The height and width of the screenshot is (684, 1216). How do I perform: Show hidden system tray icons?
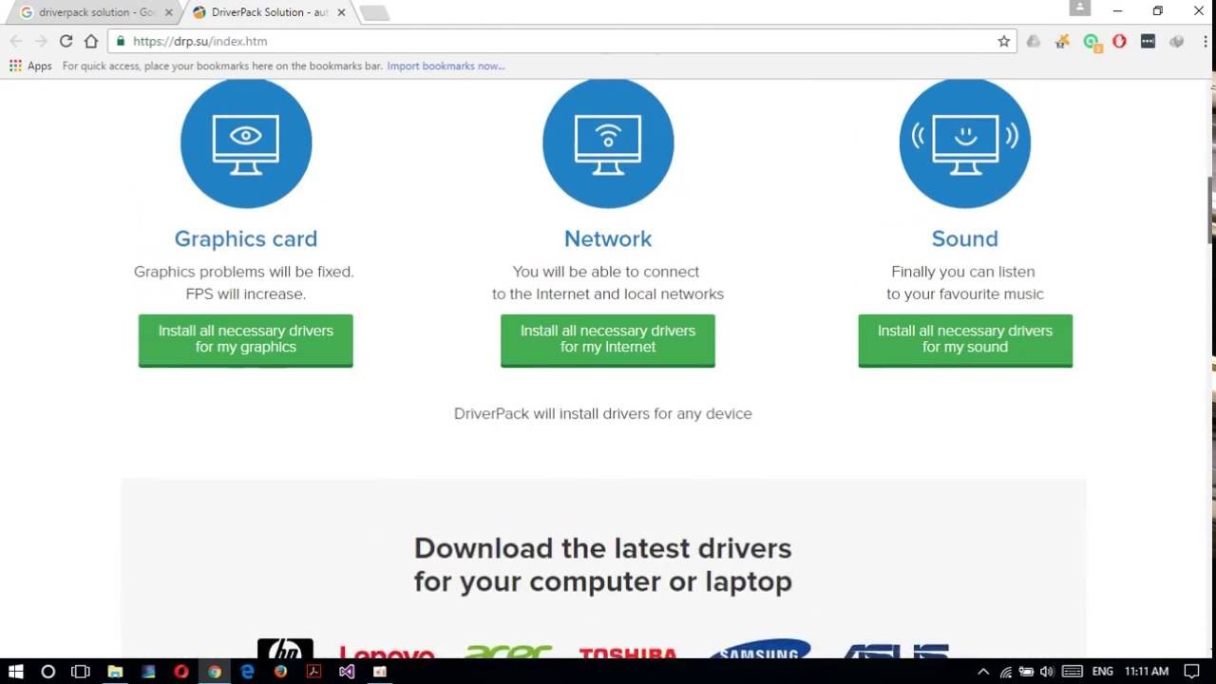coord(983,672)
